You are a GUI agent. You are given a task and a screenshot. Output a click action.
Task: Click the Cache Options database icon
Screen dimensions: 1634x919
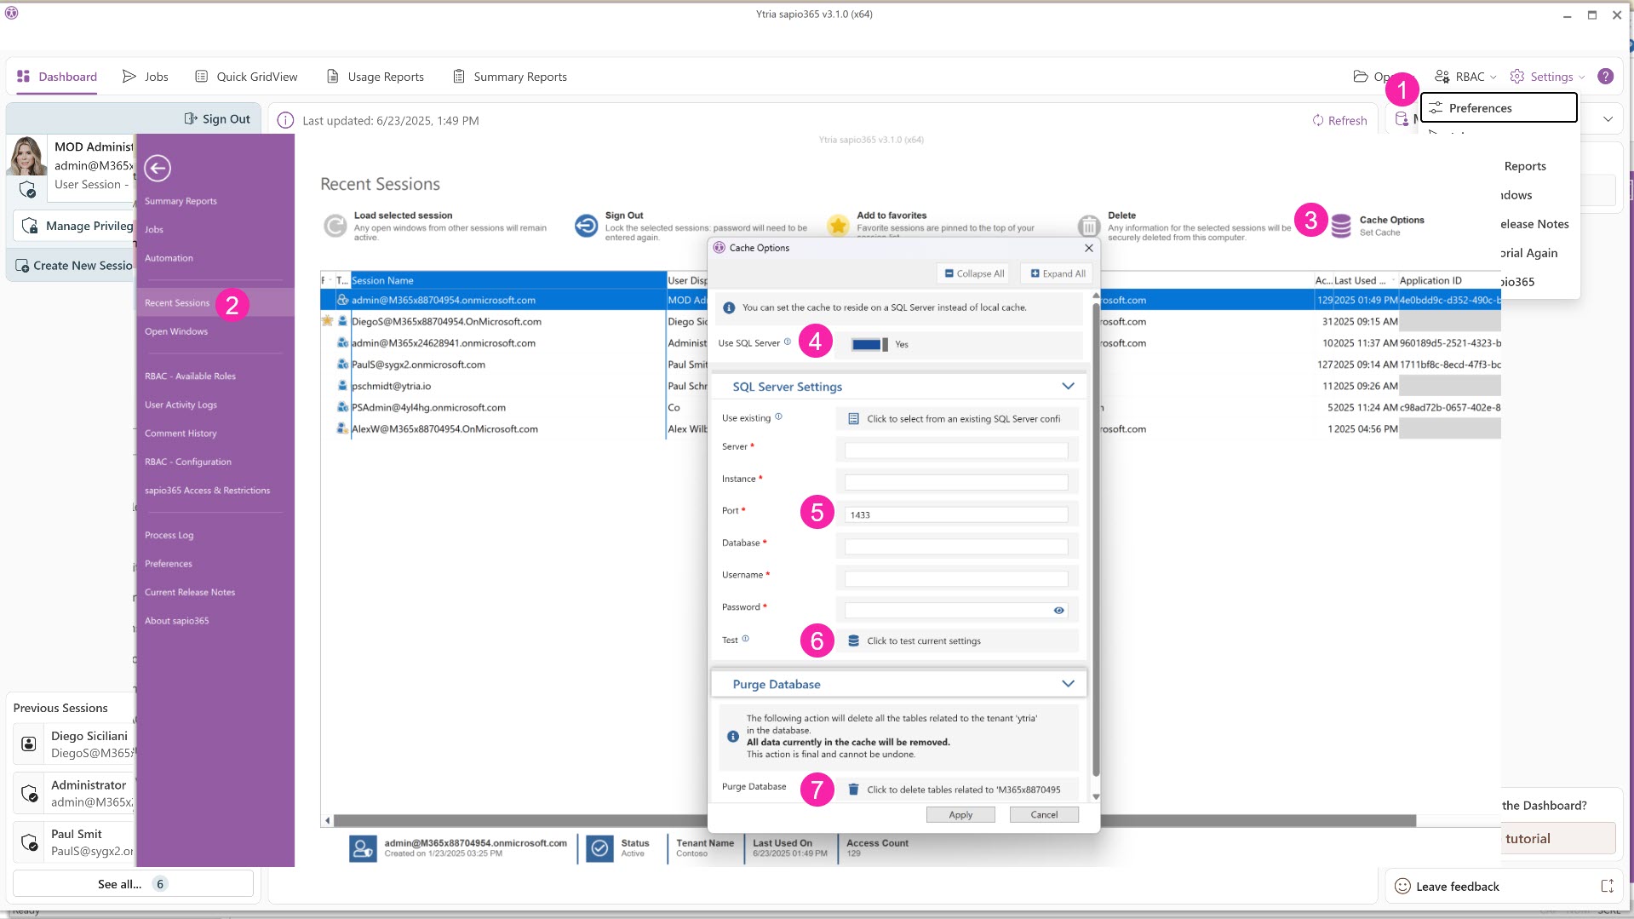point(1341,226)
